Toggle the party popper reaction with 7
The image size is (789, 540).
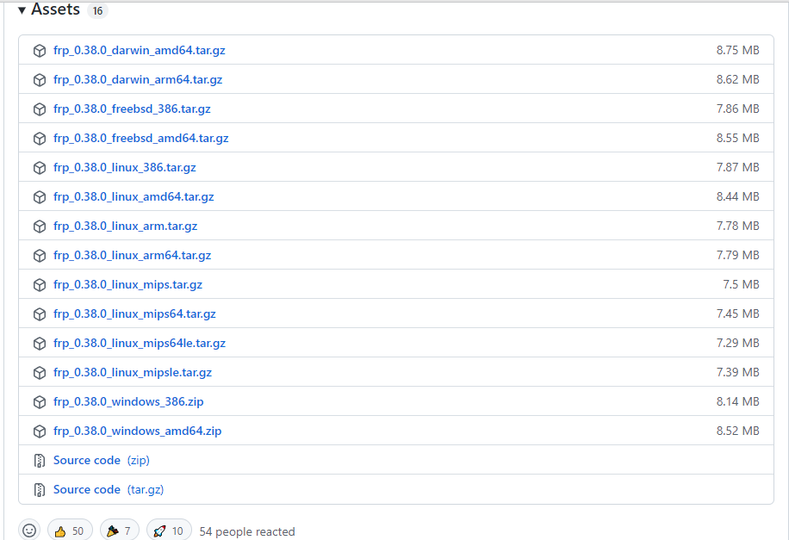click(120, 531)
